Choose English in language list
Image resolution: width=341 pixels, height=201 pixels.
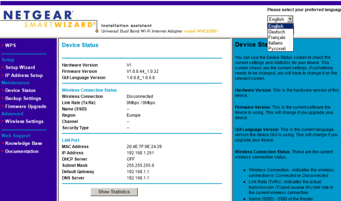point(280,26)
